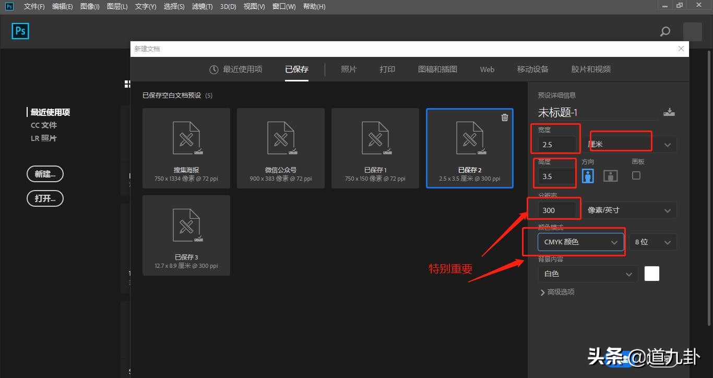Select landscape orientation under 方向

pyautogui.click(x=610, y=175)
